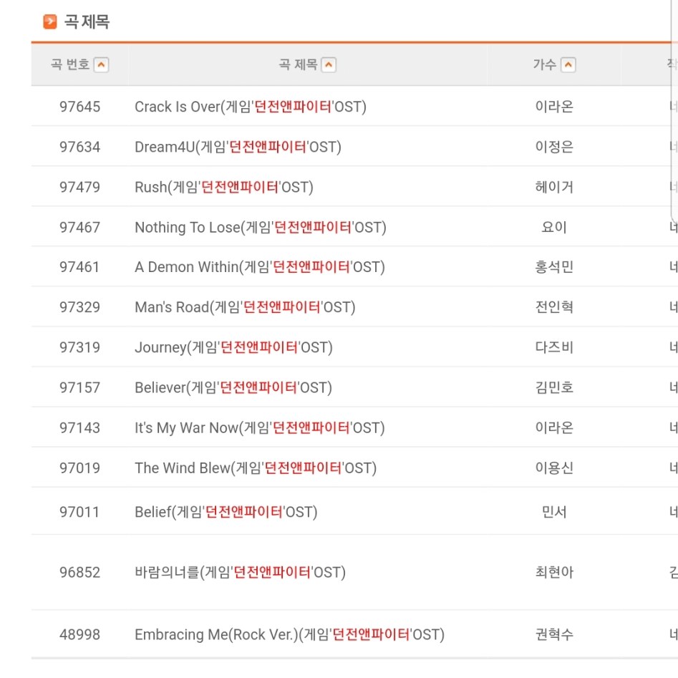Select Embracing Me(Rock Ver.) song title
Viewport: 678px width, 678px height.
tap(289, 635)
